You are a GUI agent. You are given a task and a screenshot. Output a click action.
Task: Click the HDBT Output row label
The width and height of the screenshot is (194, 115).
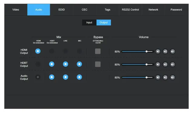coord(24,64)
